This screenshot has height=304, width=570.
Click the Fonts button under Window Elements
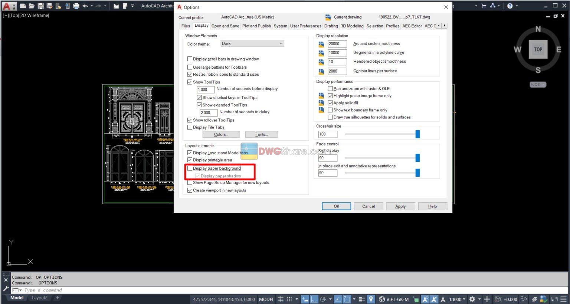[x=261, y=134]
